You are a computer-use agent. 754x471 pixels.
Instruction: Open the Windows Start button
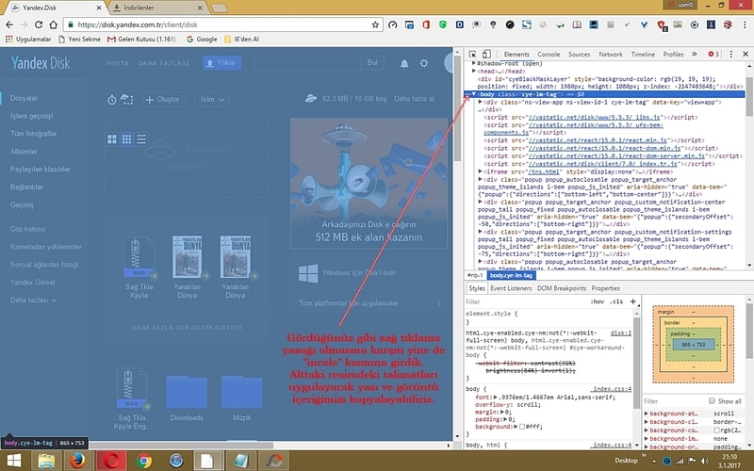coord(14,461)
